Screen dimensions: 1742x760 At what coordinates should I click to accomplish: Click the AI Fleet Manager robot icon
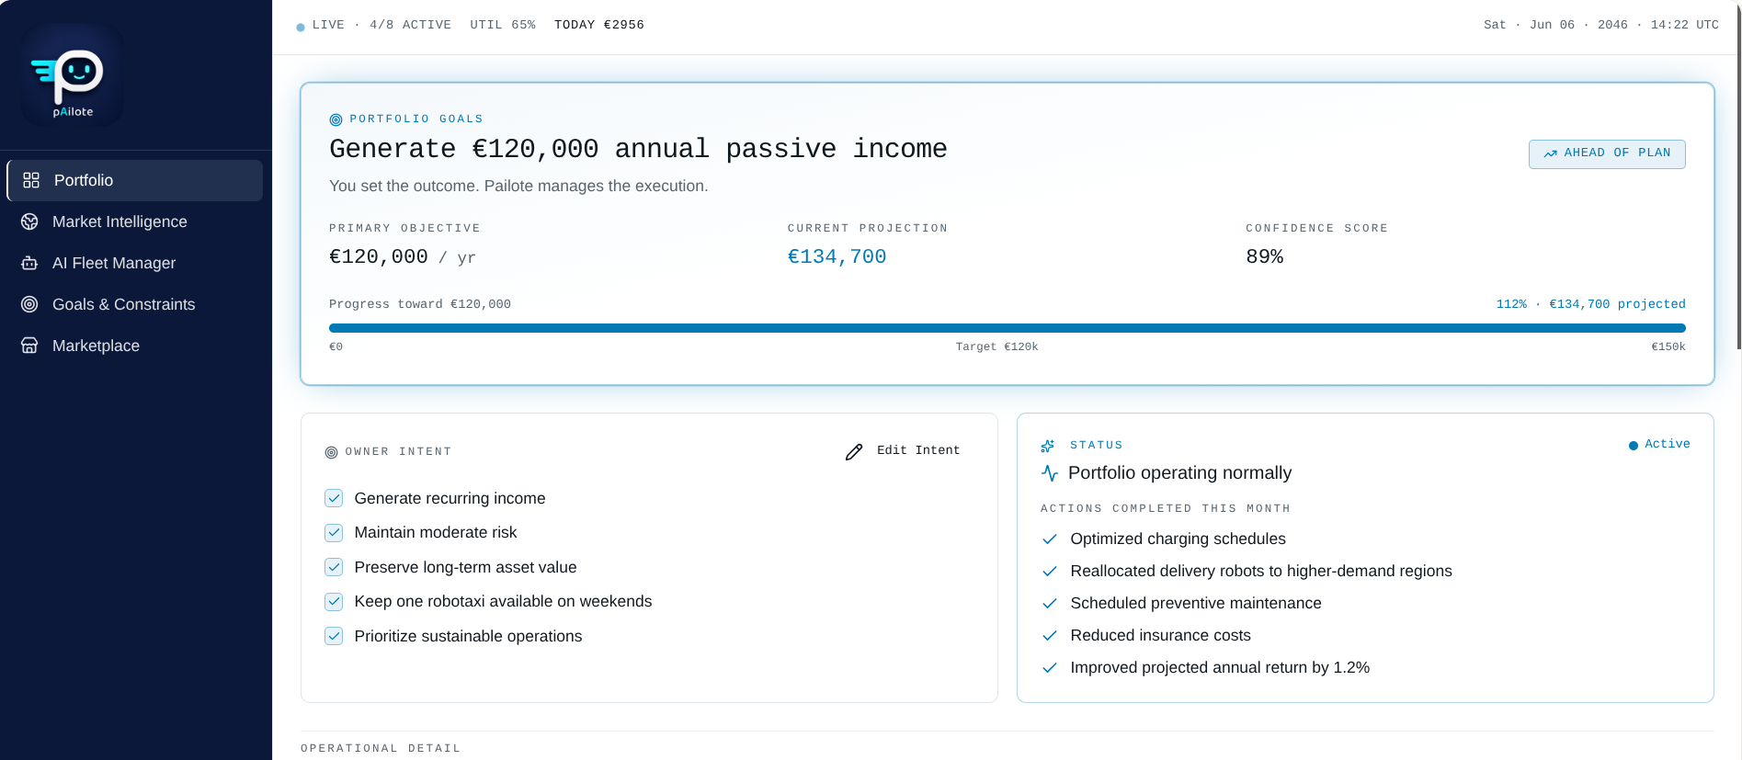point(29,263)
